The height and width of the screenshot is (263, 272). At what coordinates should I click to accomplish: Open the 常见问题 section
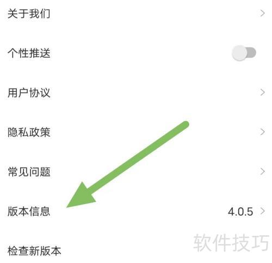click(x=136, y=172)
